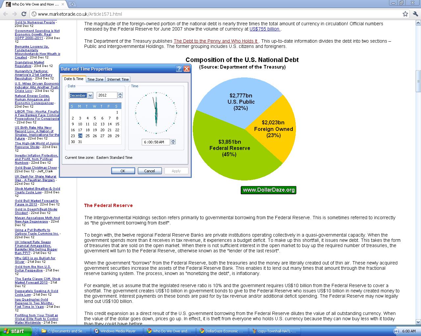Click the Chrome back arrow
Screen dimensions: 421x336
(x=5, y=14)
